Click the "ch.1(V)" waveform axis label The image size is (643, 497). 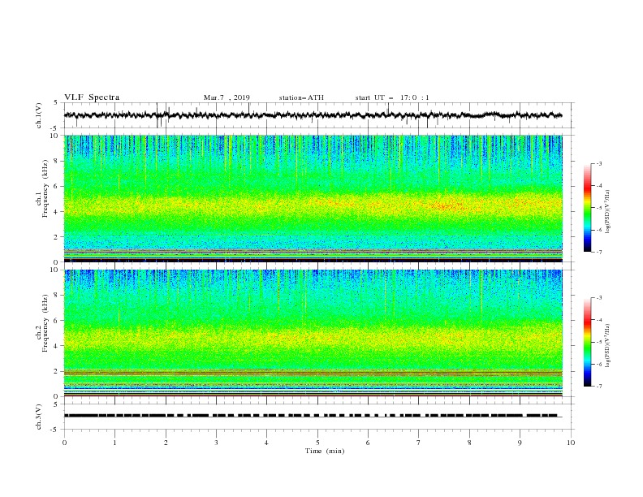pyautogui.click(x=39, y=115)
